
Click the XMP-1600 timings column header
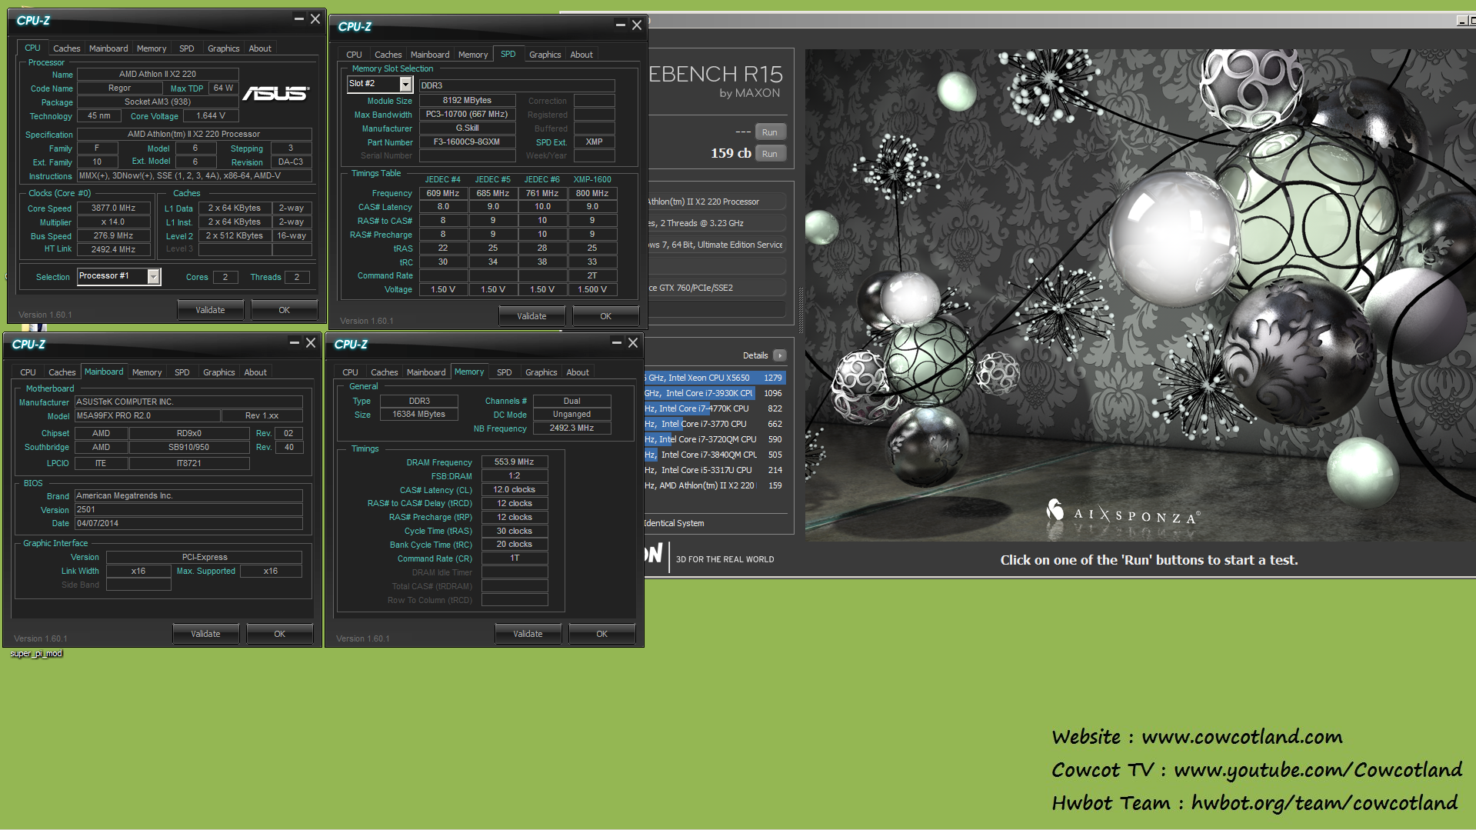pos(592,179)
